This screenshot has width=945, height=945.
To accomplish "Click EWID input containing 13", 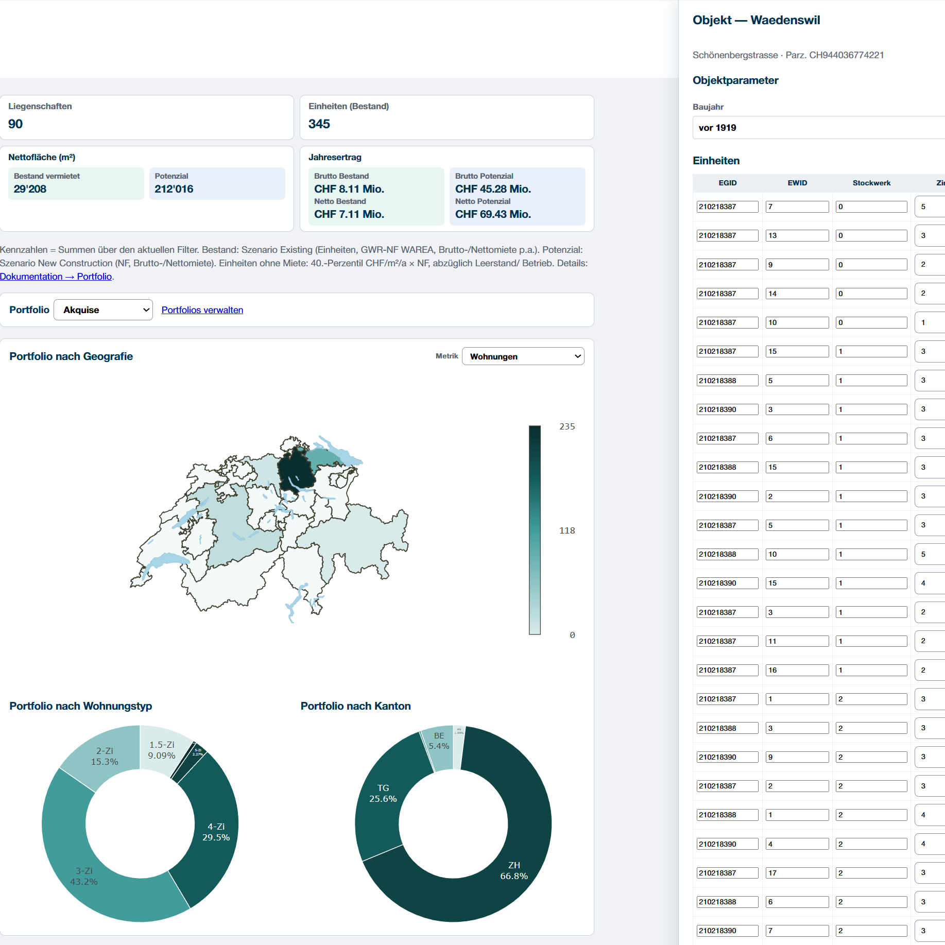I will tap(797, 235).
